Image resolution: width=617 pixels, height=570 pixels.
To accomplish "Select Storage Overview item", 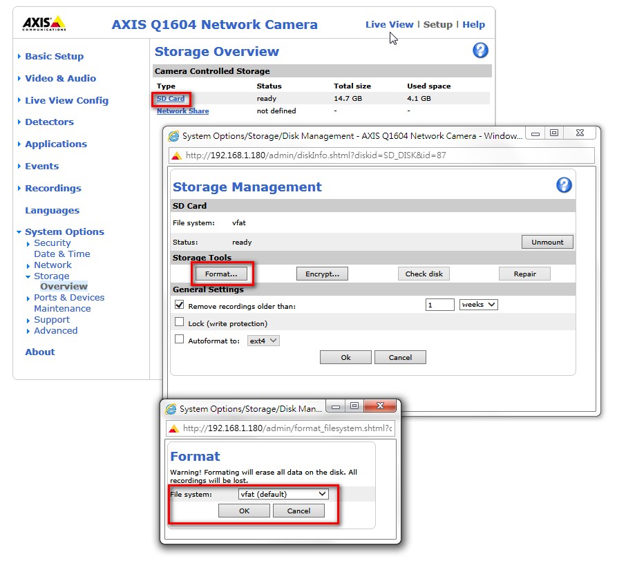I will [64, 286].
